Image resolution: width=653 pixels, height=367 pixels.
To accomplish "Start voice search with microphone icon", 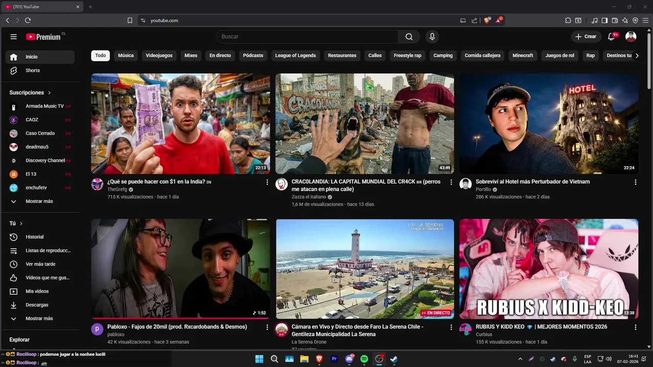I will coord(432,37).
